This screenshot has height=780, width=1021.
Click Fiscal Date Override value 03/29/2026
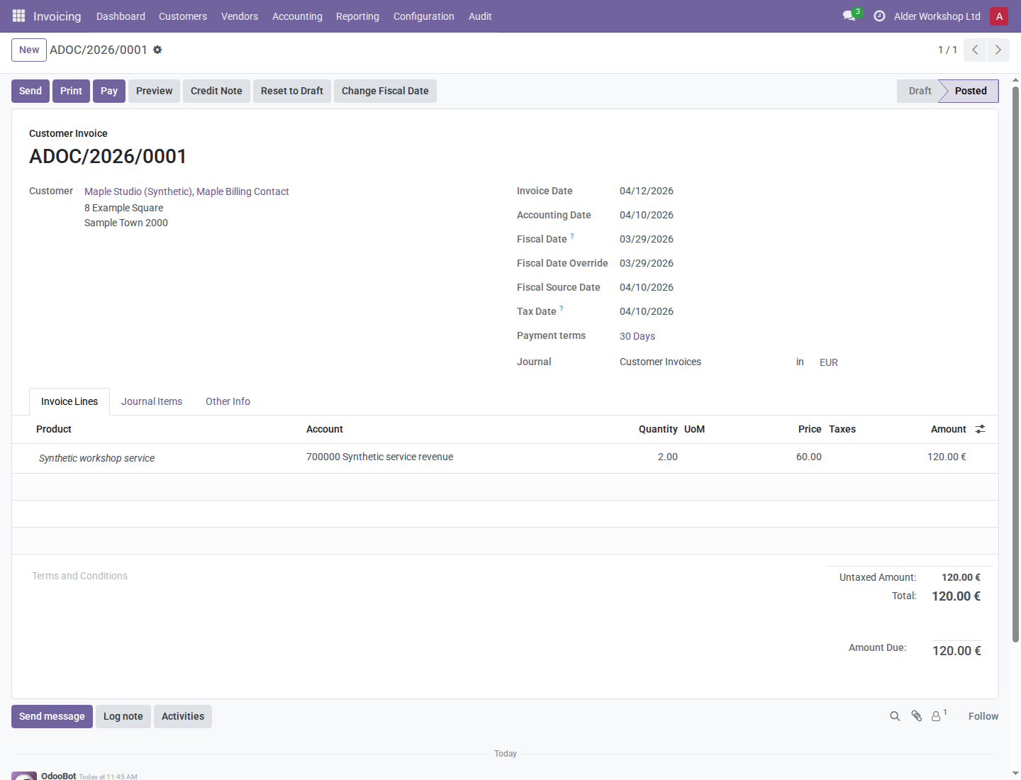pyautogui.click(x=647, y=263)
